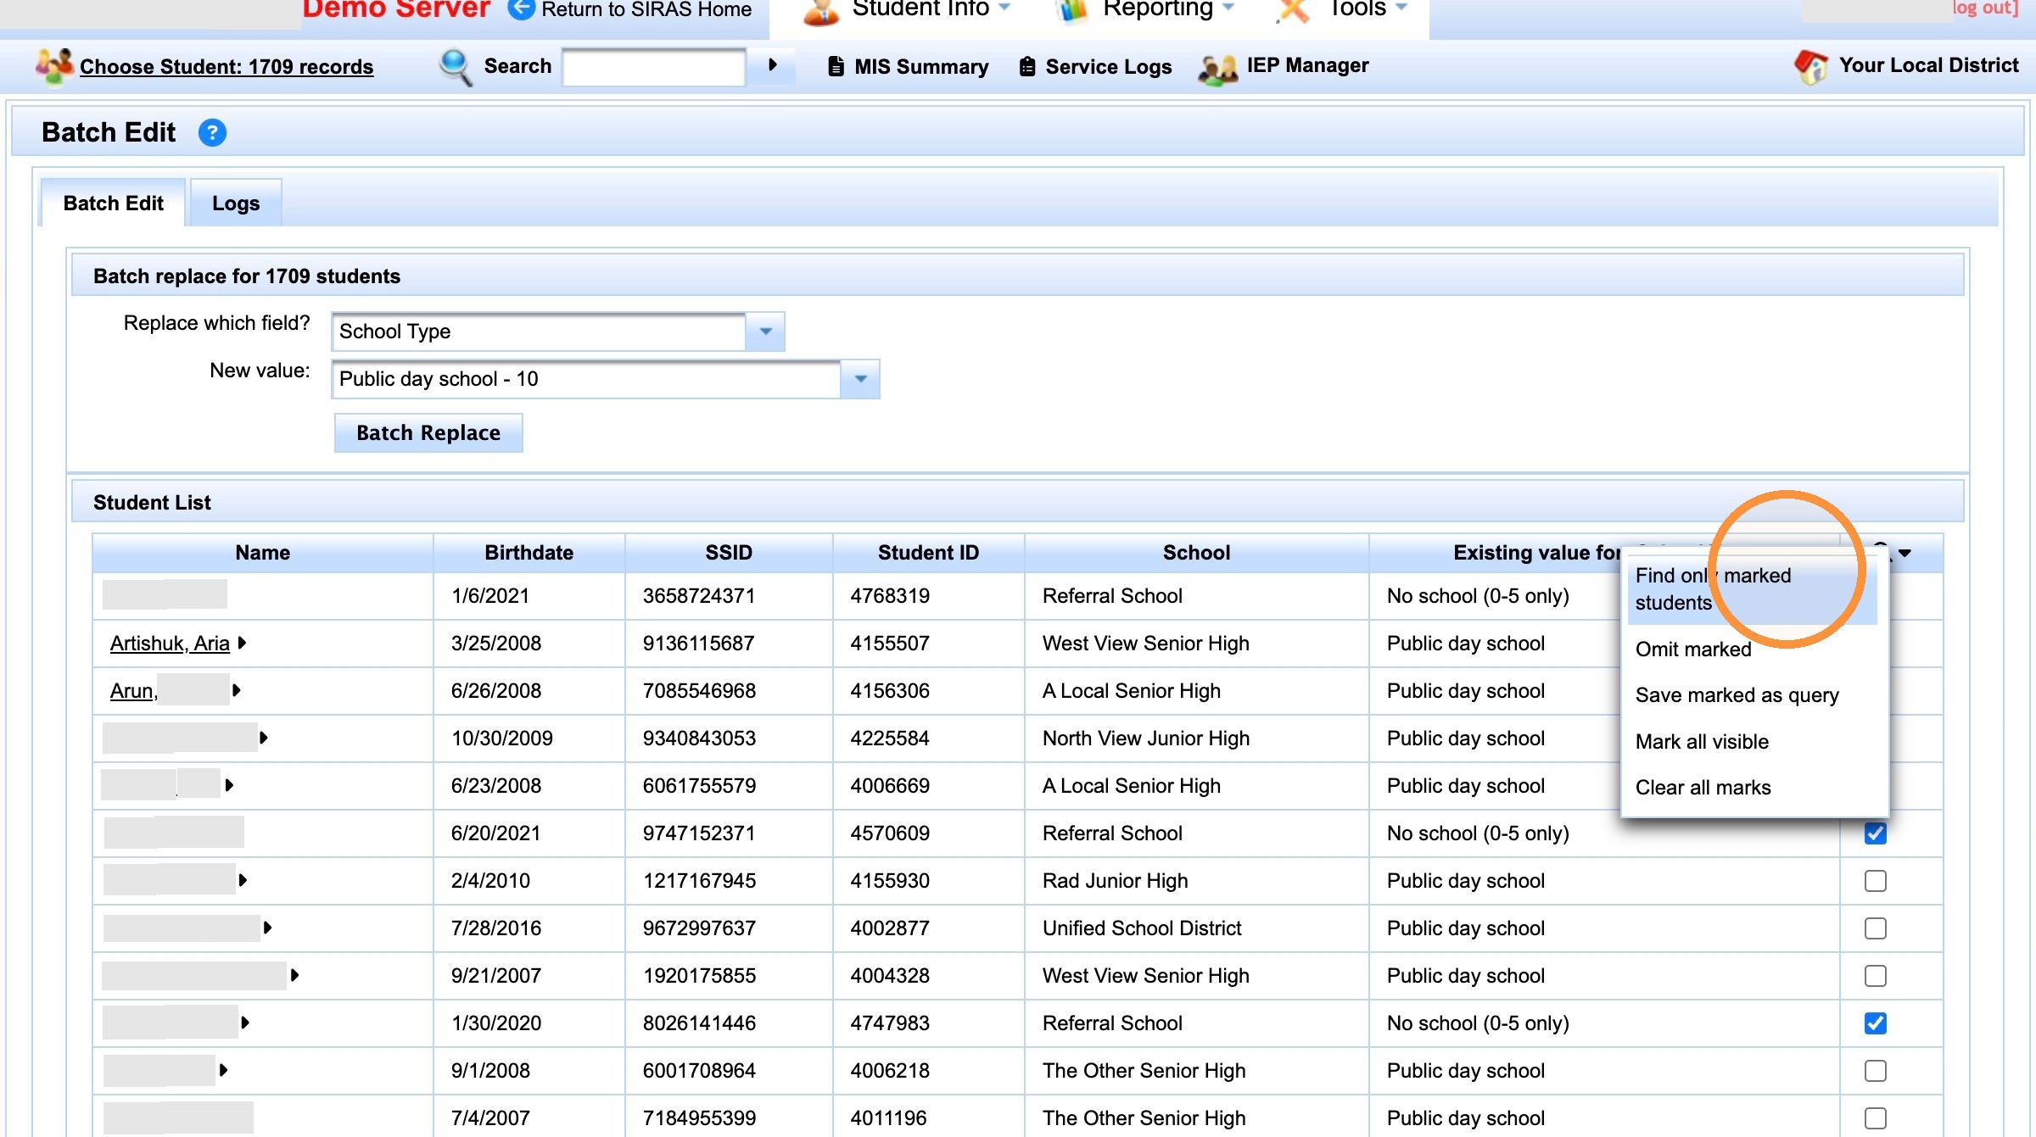Viewport: 2036px width, 1137px height.
Task: Toggle the marks column dropdown arrow
Action: 1905,553
